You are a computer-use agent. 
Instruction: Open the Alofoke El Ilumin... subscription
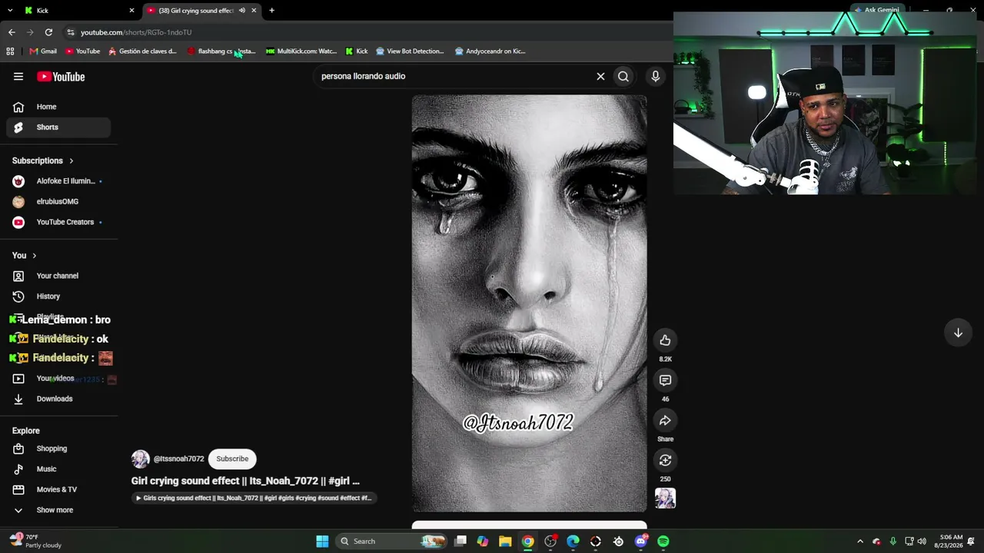[58, 181]
